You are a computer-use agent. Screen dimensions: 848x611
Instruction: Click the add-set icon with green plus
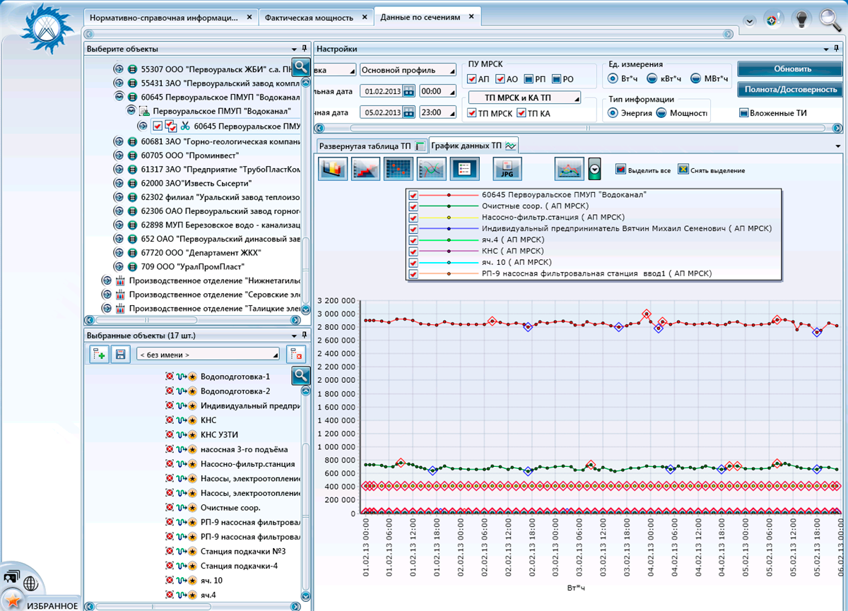tap(100, 354)
